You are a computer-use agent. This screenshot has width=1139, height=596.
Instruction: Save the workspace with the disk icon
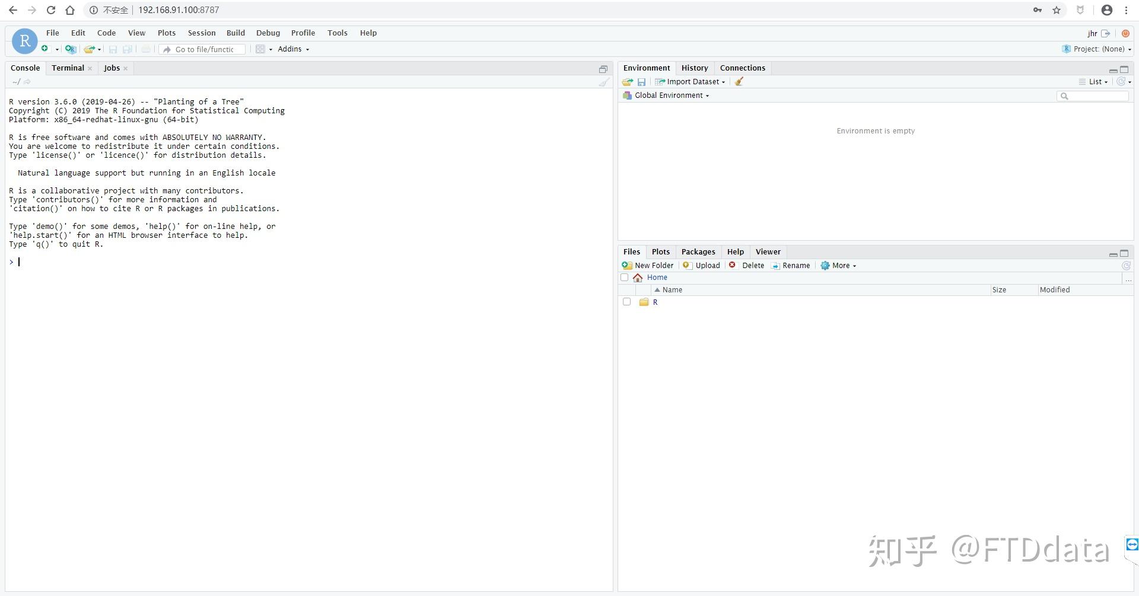[x=641, y=82]
